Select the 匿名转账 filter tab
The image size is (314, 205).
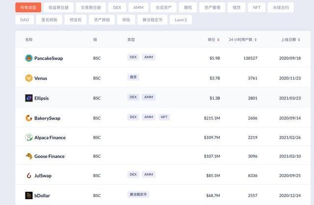(x=49, y=20)
